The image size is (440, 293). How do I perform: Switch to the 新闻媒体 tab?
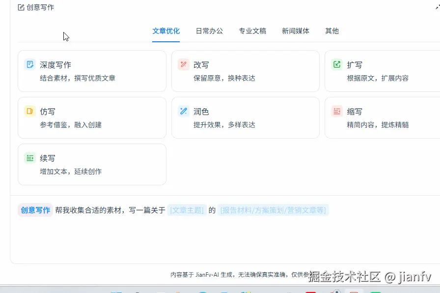(x=296, y=30)
